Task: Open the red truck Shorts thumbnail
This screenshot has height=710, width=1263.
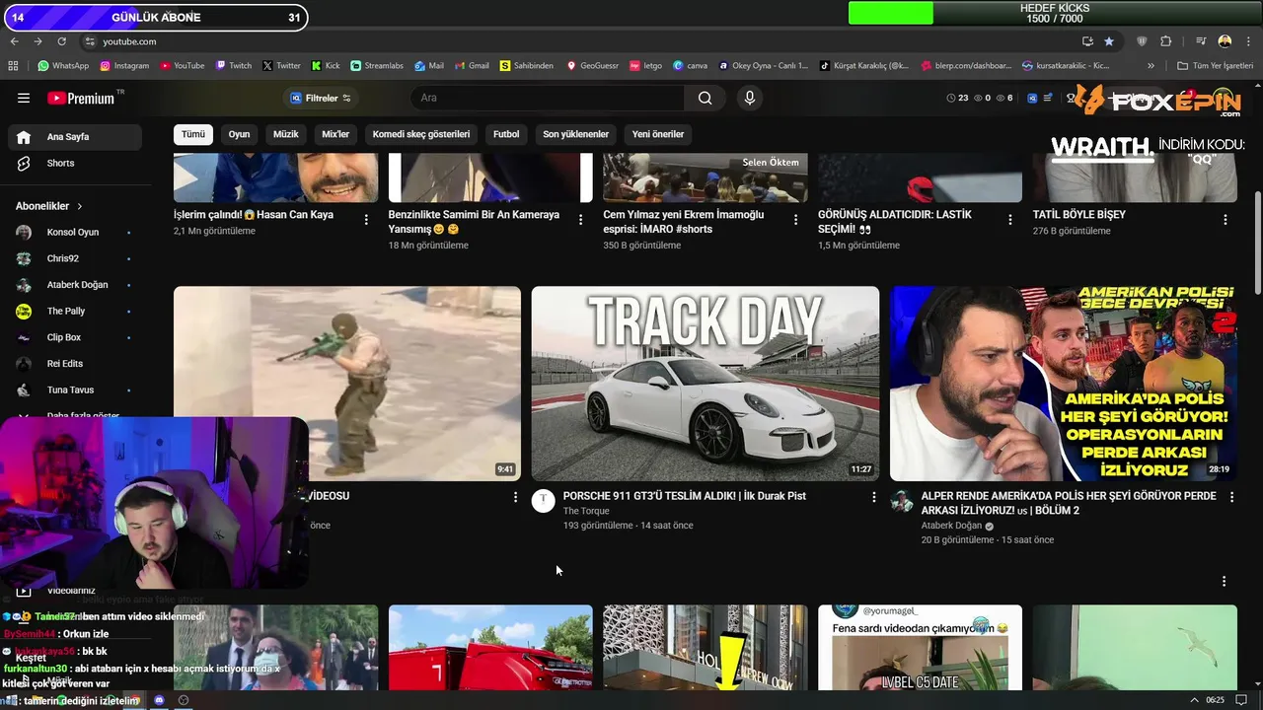Action: [490, 648]
